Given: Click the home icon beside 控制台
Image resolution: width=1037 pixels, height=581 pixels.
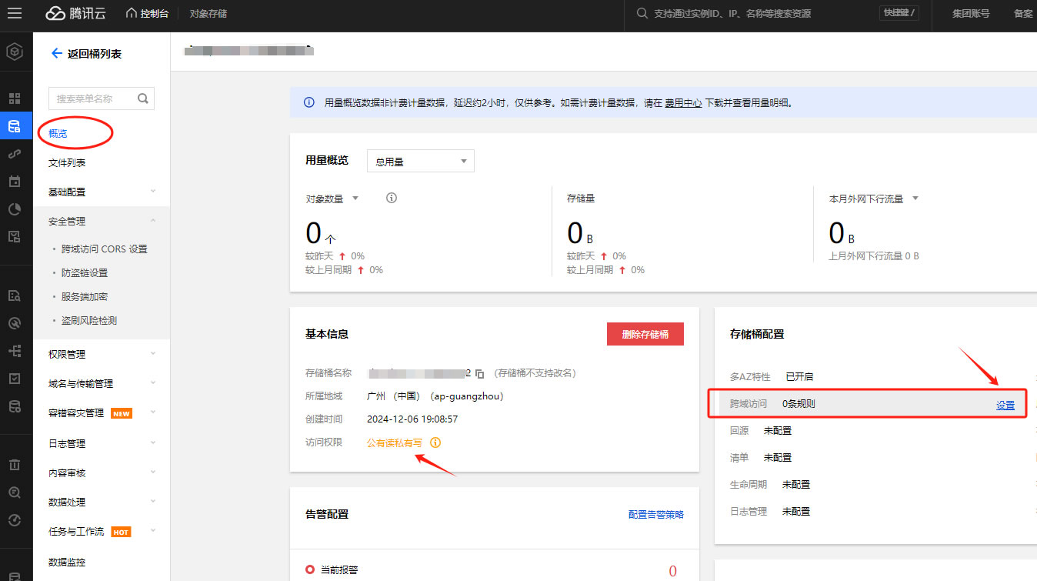Looking at the screenshot, I should coord(131,13).
